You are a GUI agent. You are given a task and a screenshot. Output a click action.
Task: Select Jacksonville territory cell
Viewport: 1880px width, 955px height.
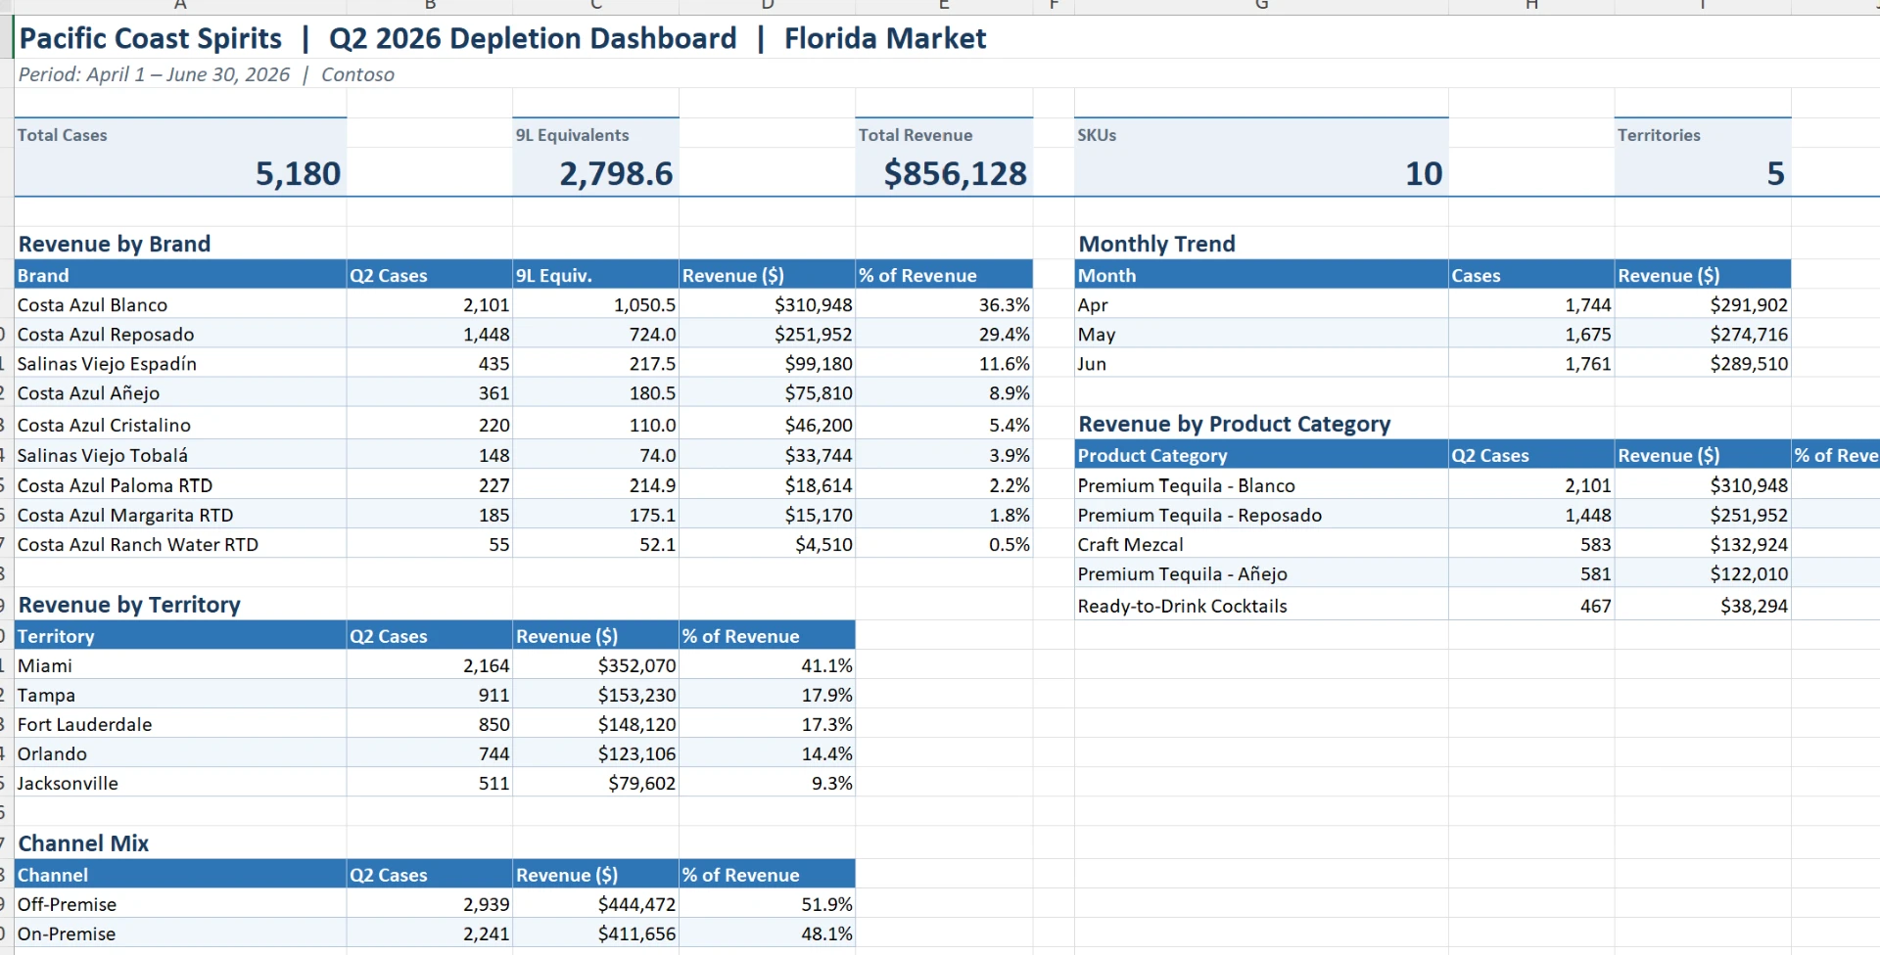coord(180,783)
